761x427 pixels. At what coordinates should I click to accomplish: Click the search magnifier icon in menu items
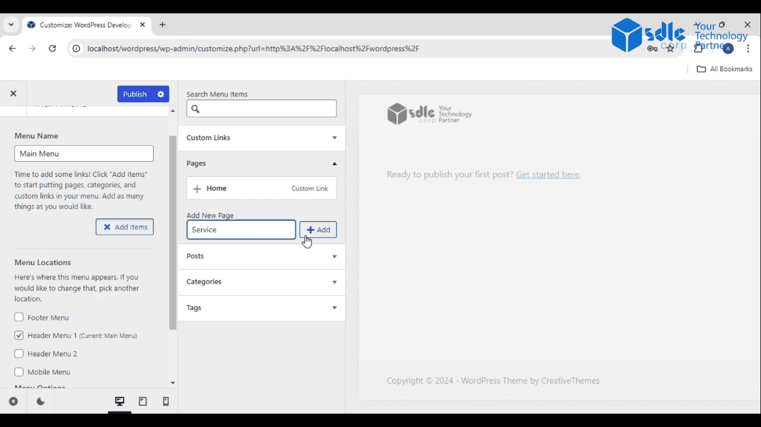[x=196, y=109]
